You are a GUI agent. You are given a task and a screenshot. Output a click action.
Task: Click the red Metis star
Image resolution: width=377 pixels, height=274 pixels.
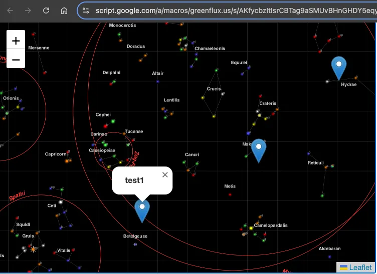pos(230,194)
